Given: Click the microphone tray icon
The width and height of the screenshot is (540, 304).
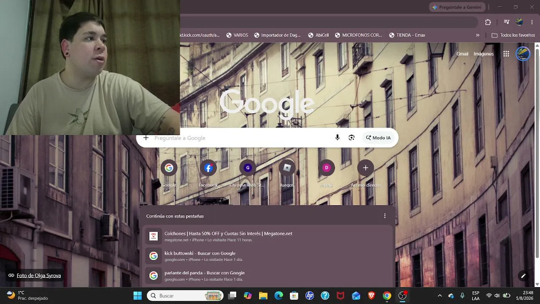Looking at the screenshot, I should [x=462, y=296].
